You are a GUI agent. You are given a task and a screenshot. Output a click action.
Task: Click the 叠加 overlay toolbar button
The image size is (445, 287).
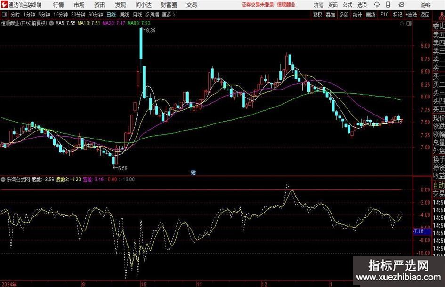(x=331, y=15)
